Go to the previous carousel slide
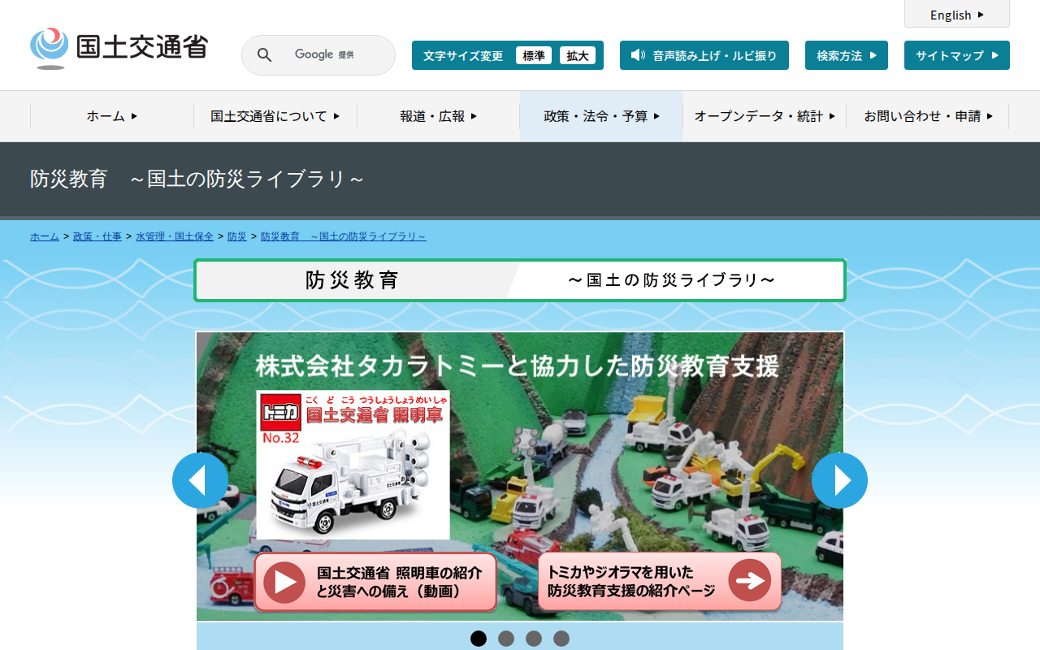 (x=200, y=480)
